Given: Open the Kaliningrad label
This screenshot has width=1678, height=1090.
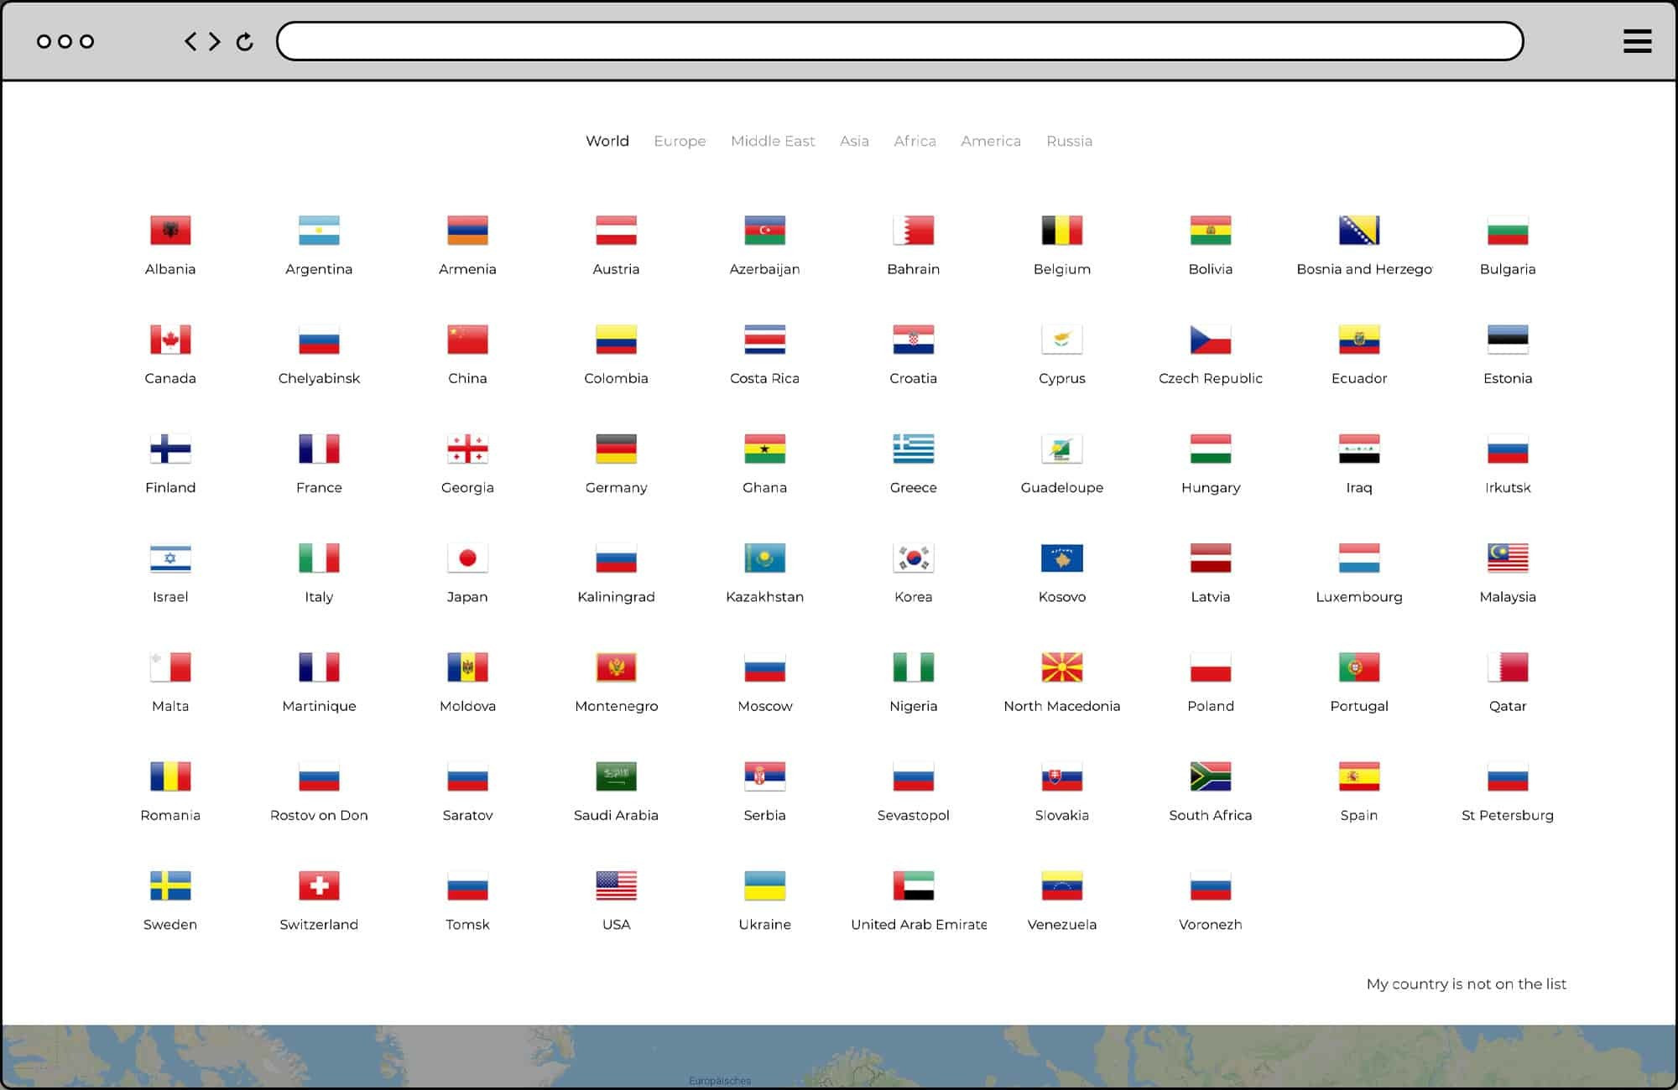Looking at the screenshot, I should click(x=616, y=597).
